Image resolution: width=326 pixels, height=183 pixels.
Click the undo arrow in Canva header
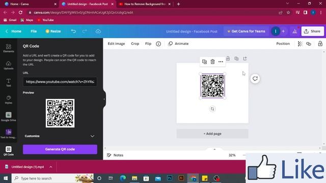[73, 31]
